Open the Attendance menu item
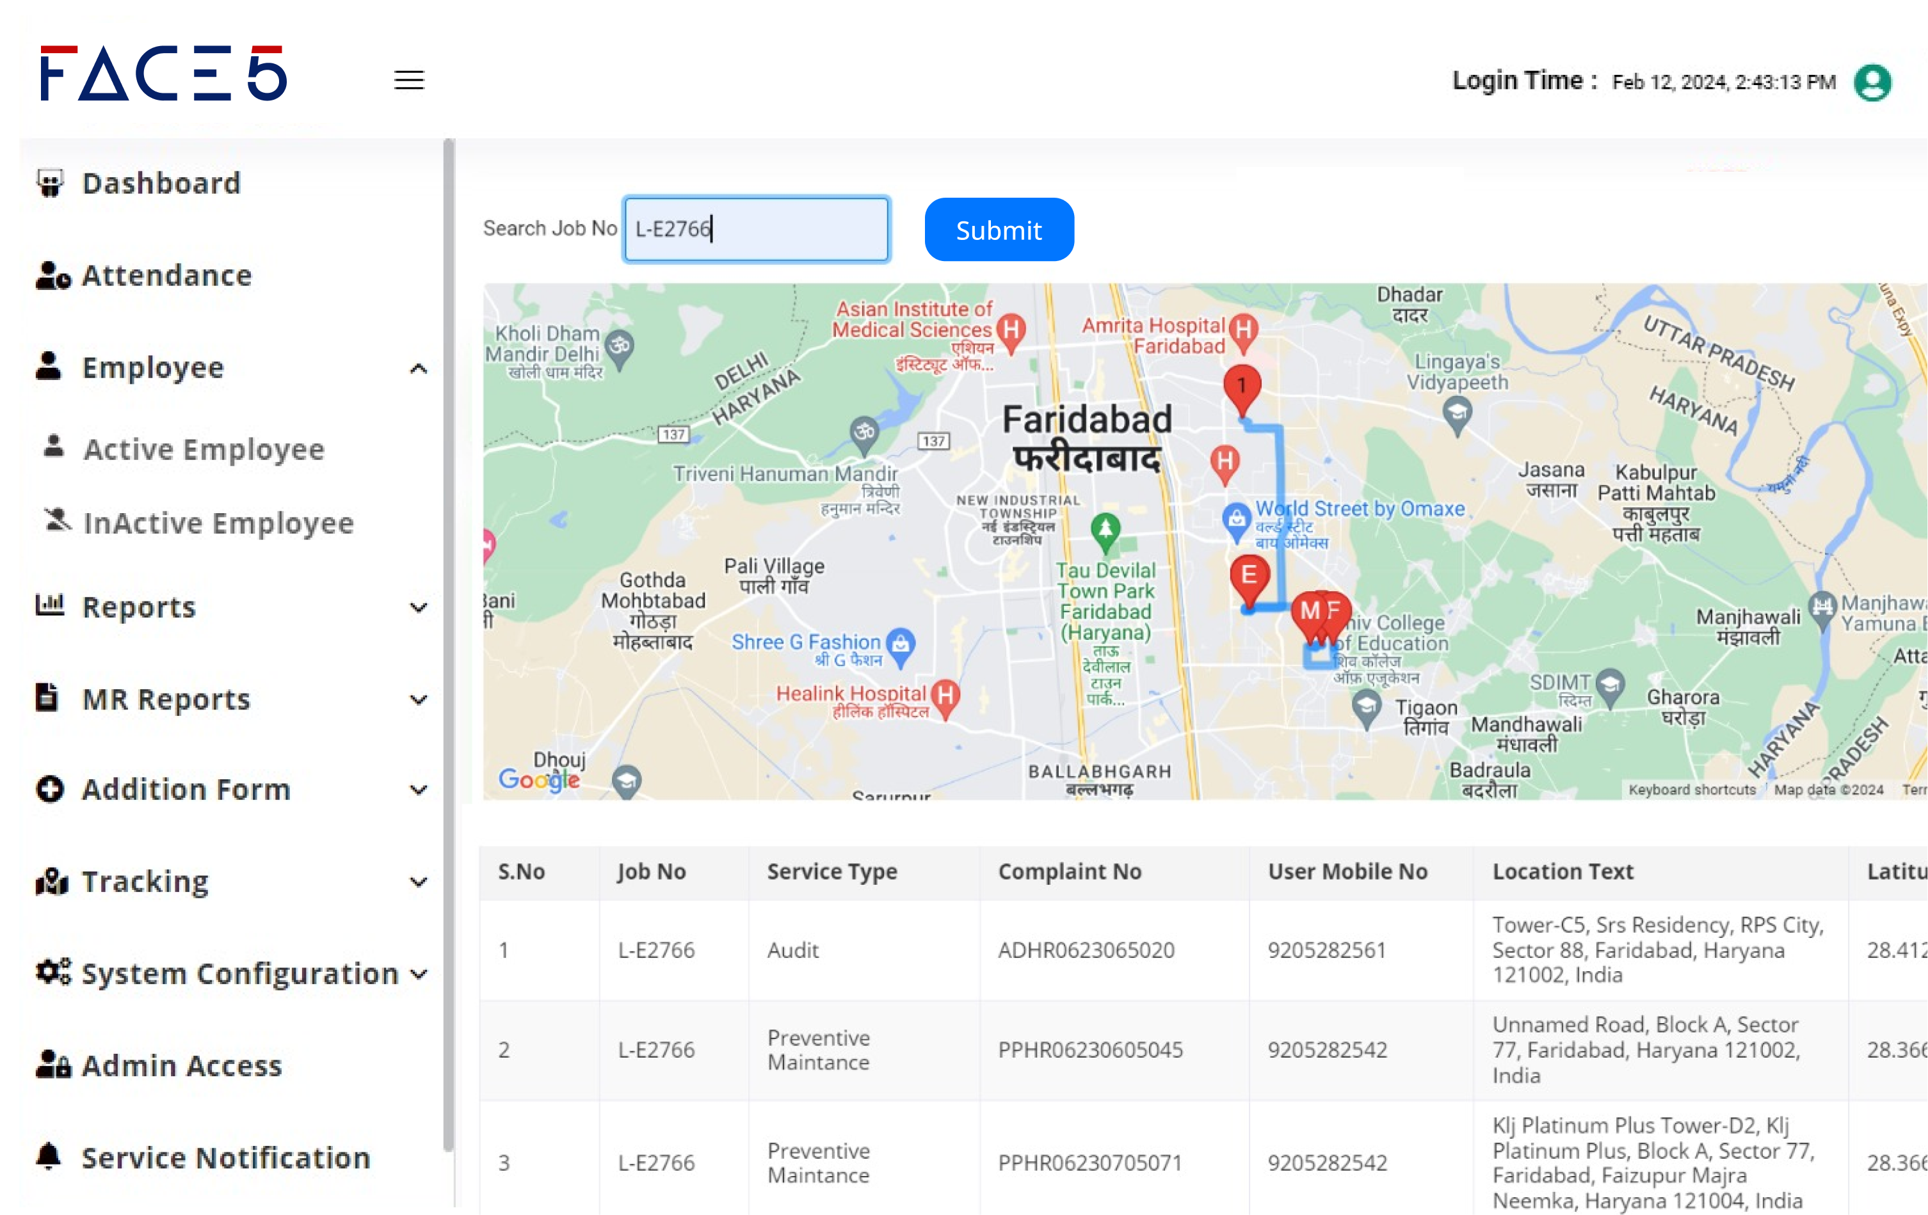 click(166, 275)
